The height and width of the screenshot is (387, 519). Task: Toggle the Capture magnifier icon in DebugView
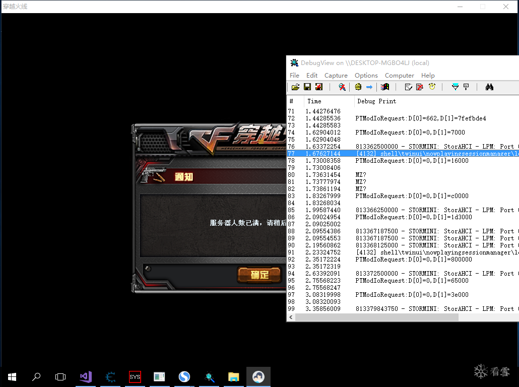(342, 87)
